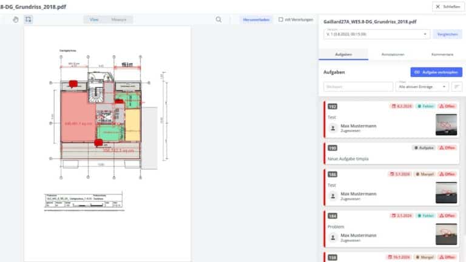Click the date badge on task 186

pyautogui.click(x=399, y=174)
